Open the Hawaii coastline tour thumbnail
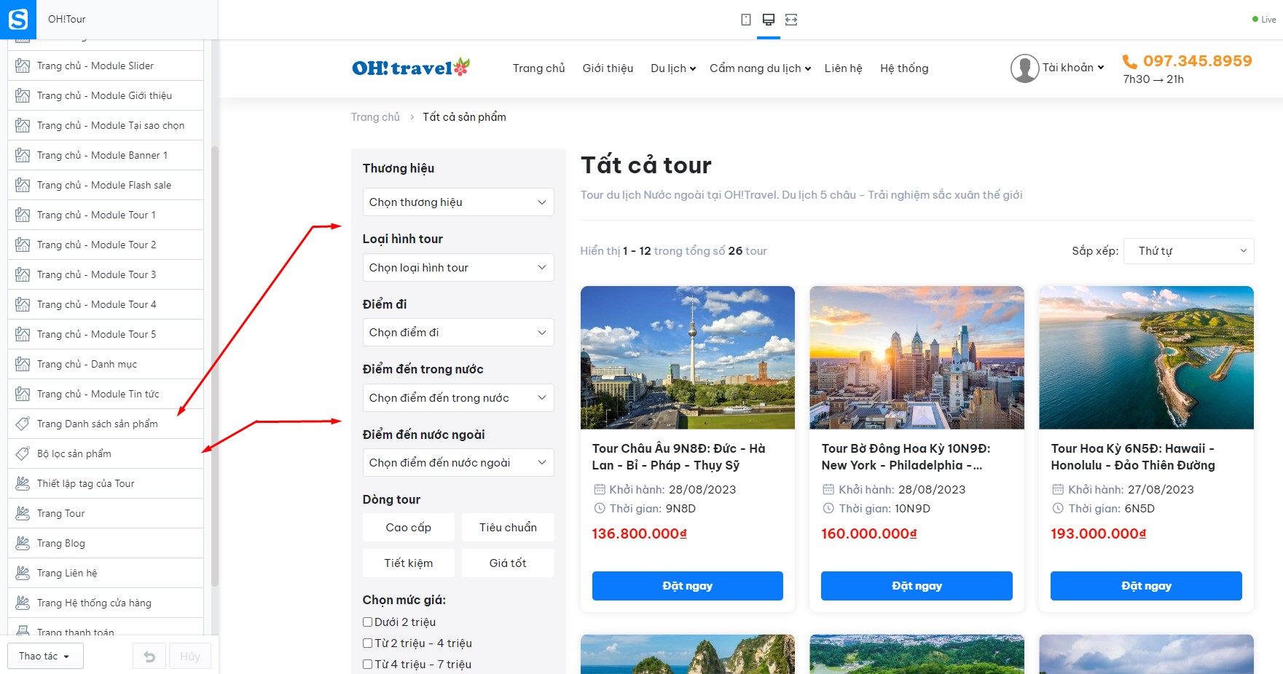This screenshot has height=674, width=1283. point(1146,357)
